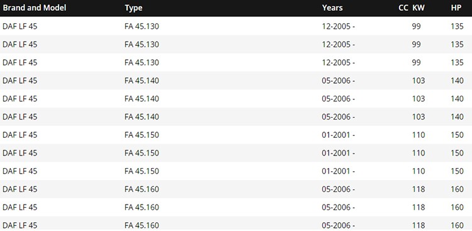Select the topmost 118 KW value

[419, 189]
